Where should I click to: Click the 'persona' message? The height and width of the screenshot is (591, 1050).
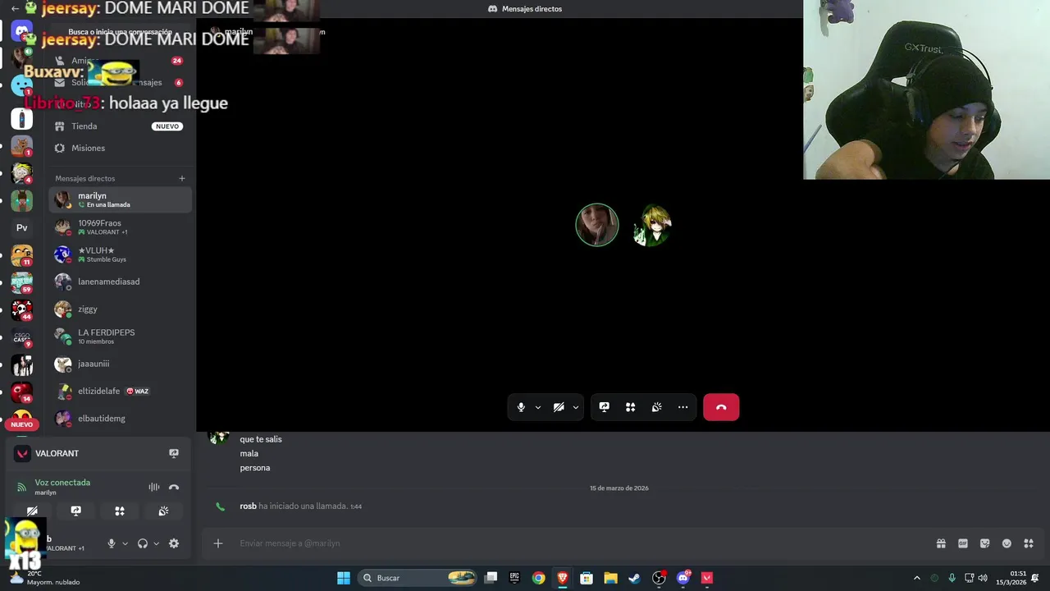click(x=255, y=468)
